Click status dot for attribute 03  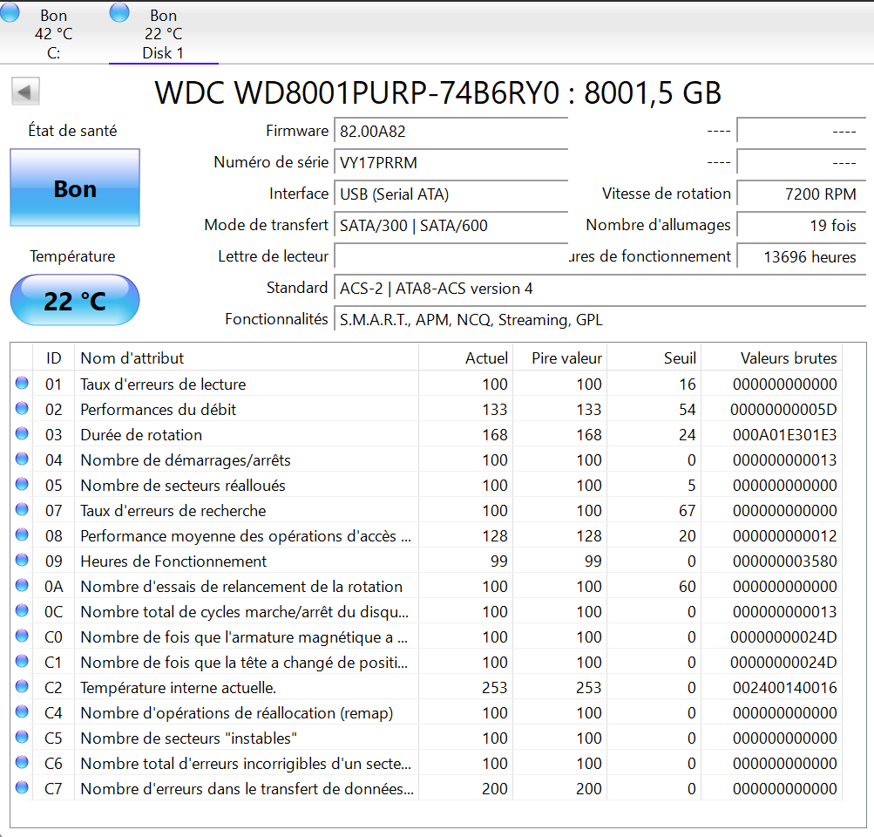pos(22,433)
